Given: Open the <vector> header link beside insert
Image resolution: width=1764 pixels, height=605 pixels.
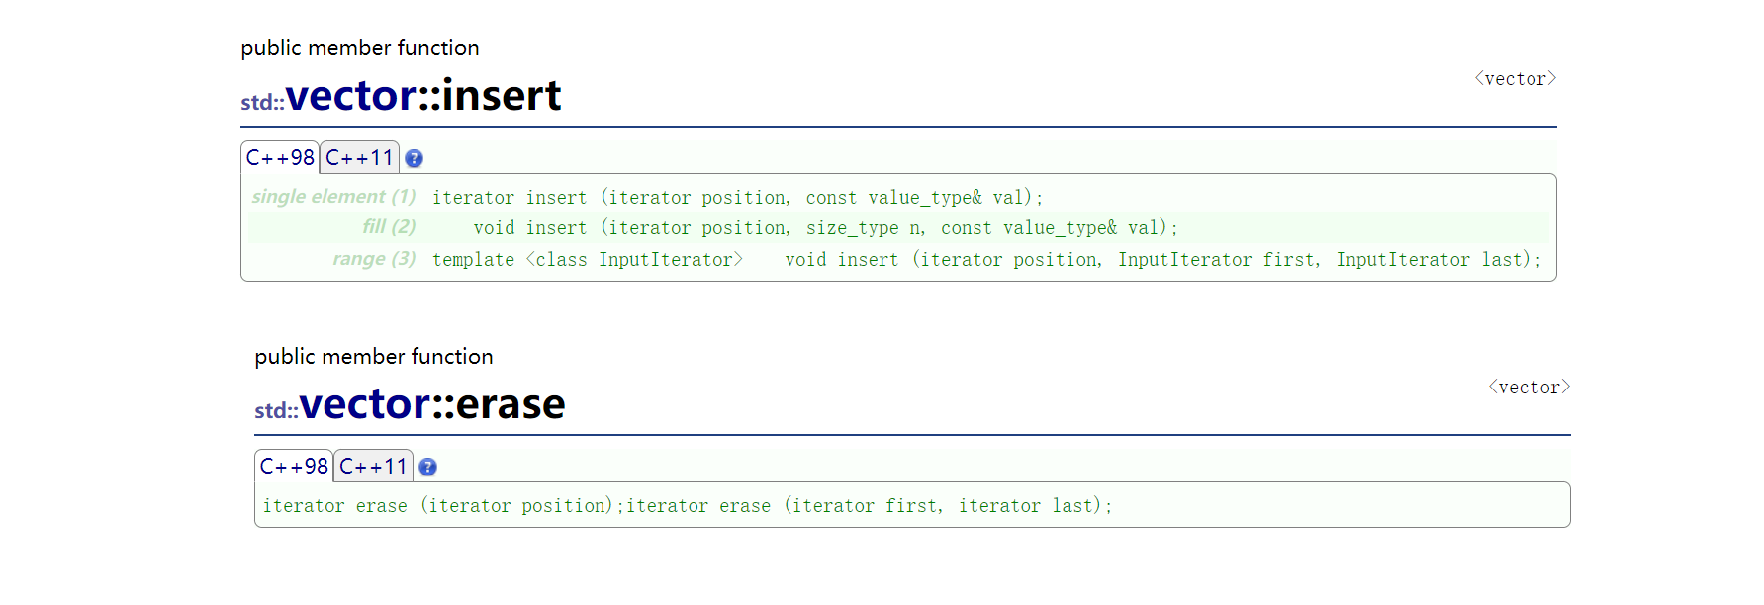Looking at the screenshot, I should point(1515,79).
